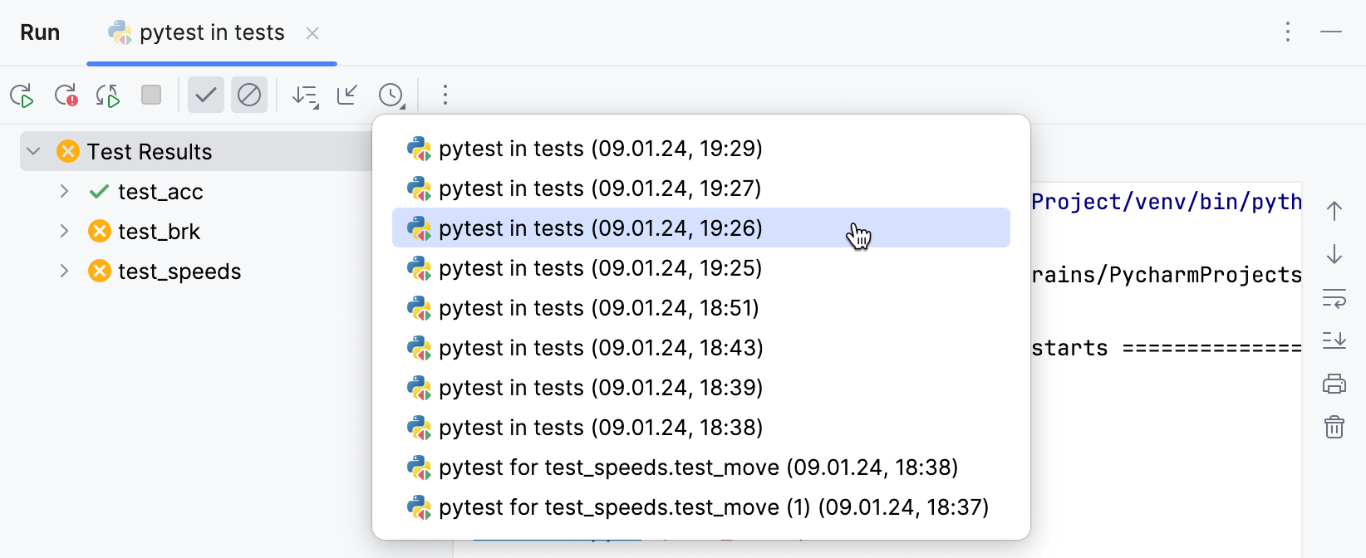Viewport: 1366px width, 558px height.
Task: Open test_speeds.test_move run from 18:38
Action: point(698,467)
